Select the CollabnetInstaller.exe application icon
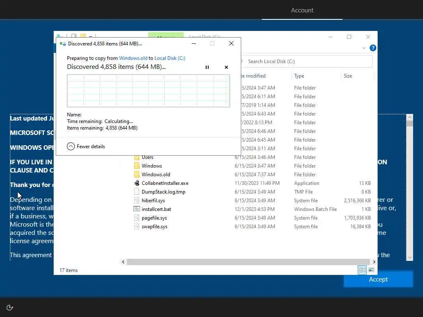 (x=137, y=183)
